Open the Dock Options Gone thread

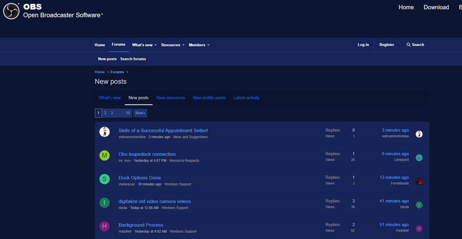tap(140, 178)
